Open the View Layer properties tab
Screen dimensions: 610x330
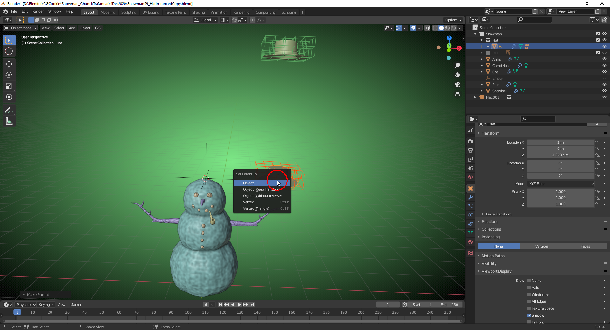click(x=471, y=159)
